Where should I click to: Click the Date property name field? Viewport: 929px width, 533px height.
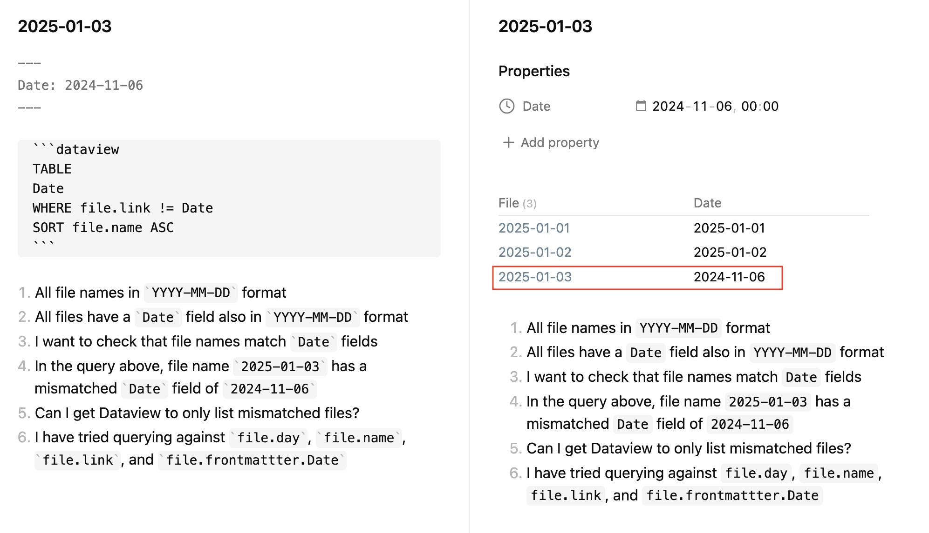point(536,106)
